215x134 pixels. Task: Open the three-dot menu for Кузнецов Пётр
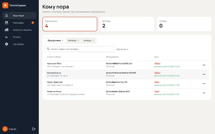(x=204, y=65)
